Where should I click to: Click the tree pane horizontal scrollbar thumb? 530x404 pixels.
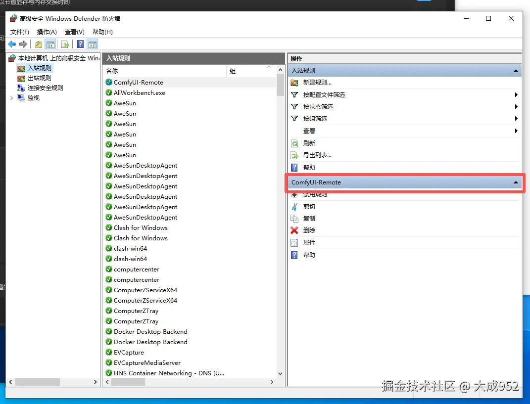pos(37,382)
